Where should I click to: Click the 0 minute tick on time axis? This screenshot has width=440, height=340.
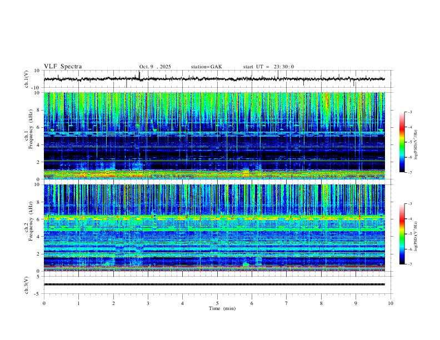tap(44, 303)
